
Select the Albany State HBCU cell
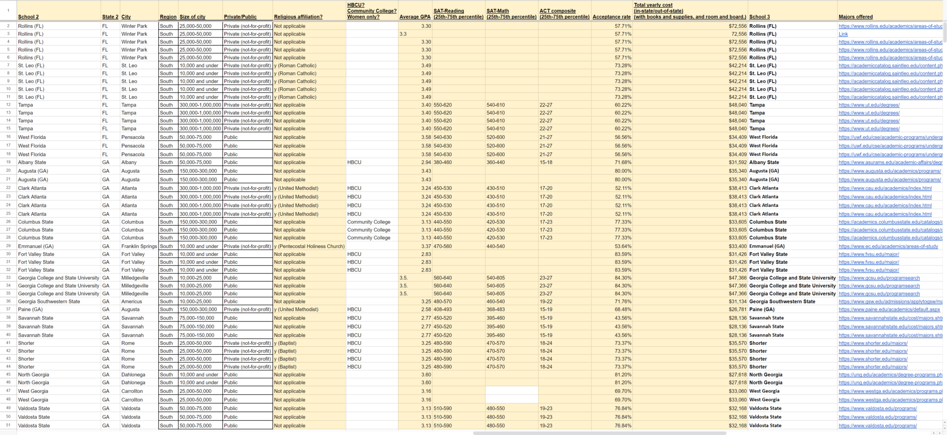point(372,163)
